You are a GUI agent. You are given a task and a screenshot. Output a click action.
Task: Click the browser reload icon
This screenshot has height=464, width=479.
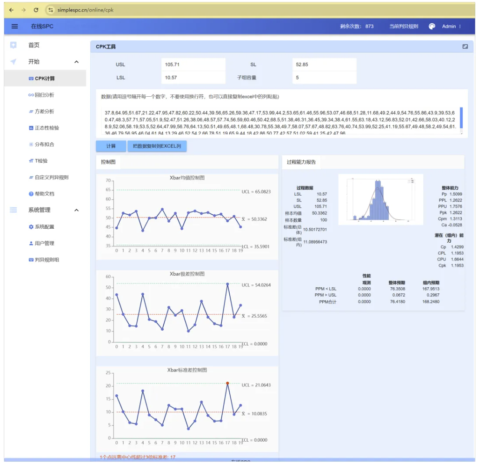coord(36,10)
